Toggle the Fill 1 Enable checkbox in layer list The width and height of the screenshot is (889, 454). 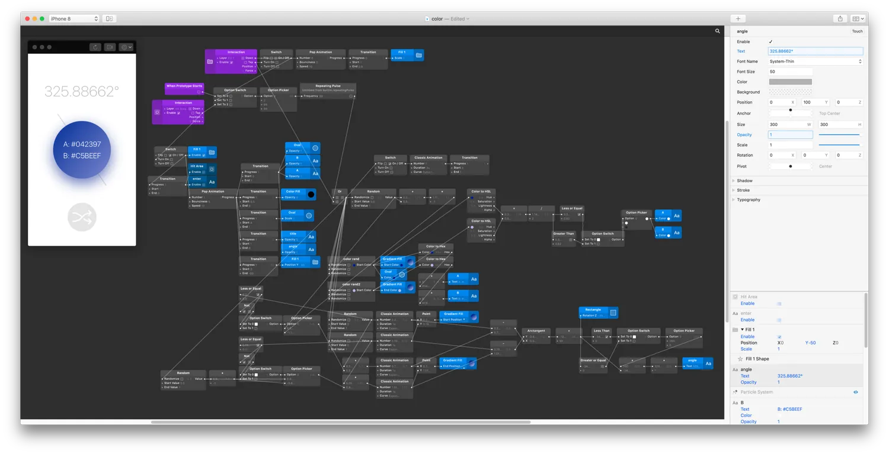pyautogui.click(x=779, y=336)
